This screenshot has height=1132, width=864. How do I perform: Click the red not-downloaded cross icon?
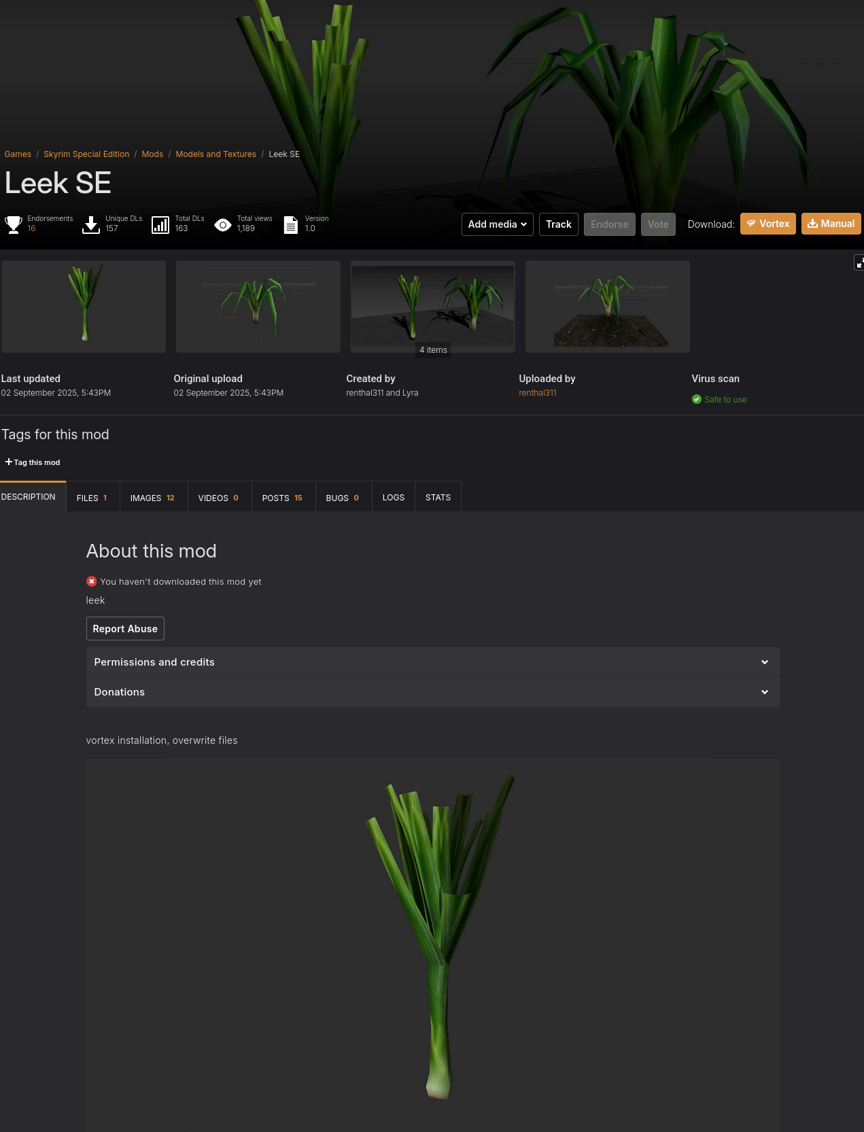91,581
